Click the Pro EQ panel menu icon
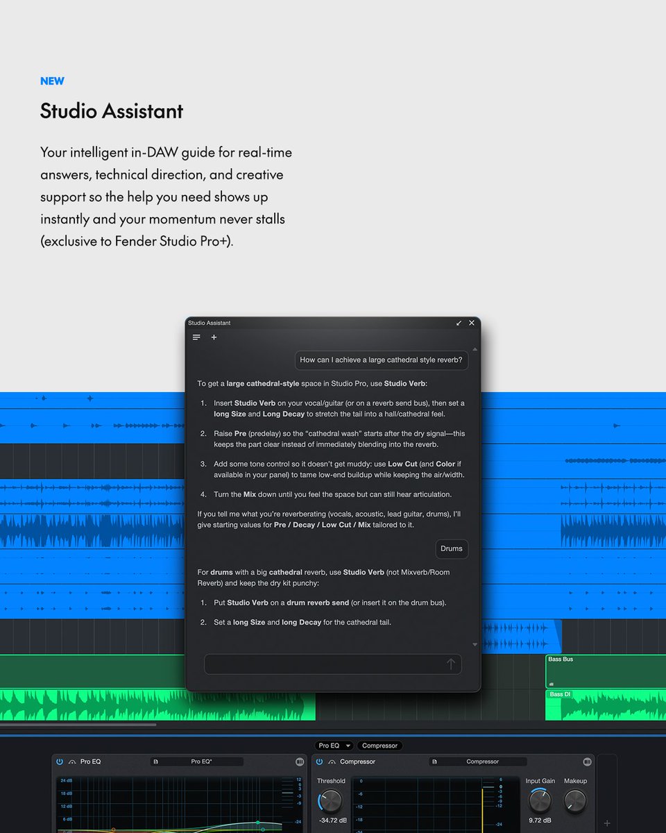The width and height of the screenshot is (666, 833). 300,762
